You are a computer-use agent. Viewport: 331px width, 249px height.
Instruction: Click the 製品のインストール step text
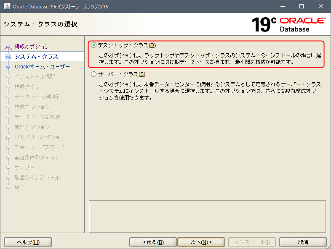tap(37, 178)
